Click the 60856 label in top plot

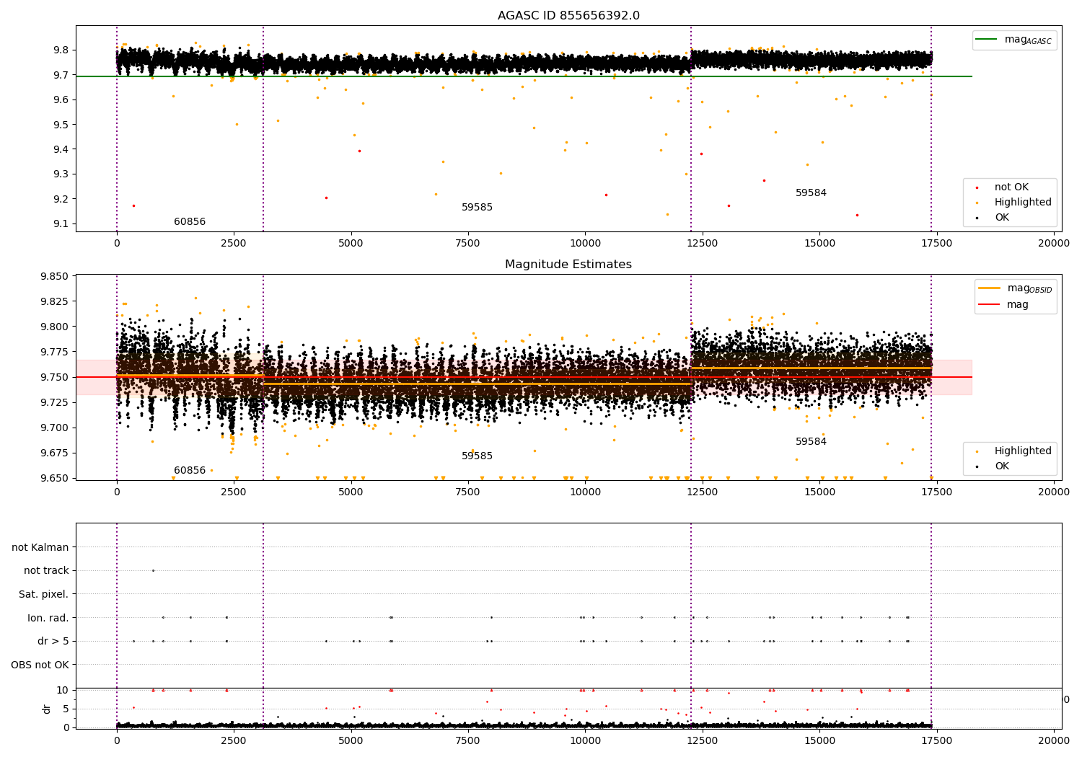click(x=190, y=222)
